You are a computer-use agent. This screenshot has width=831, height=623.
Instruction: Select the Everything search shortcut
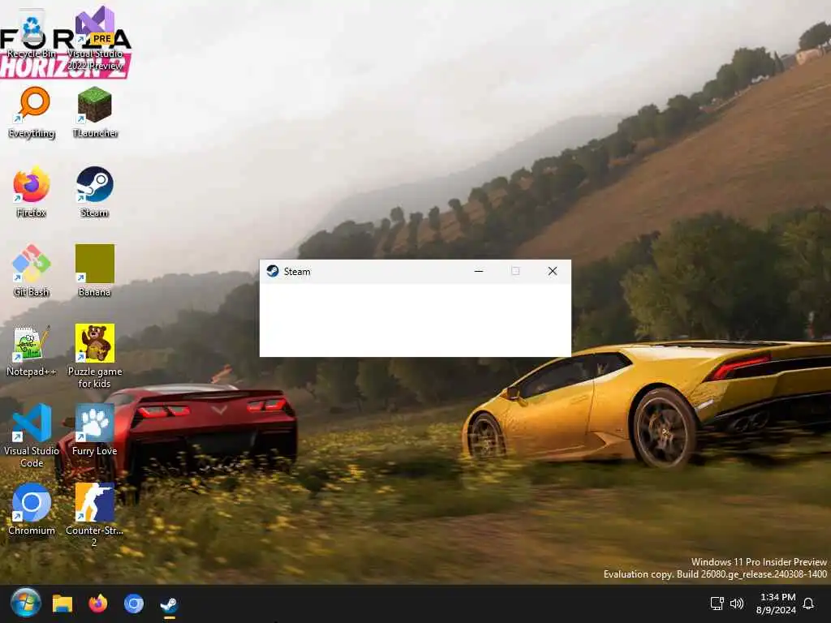click(32, 112)
